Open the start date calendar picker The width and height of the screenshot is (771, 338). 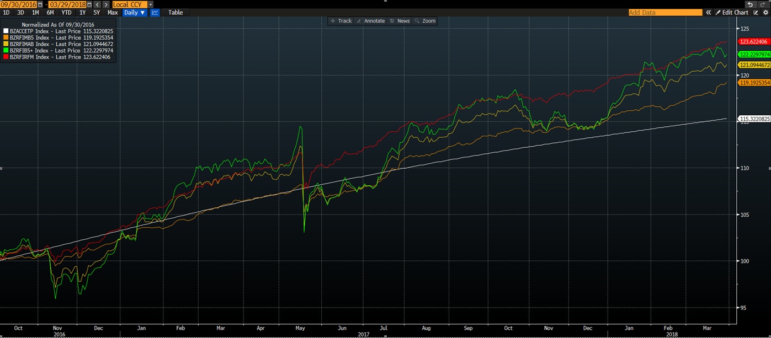pyautogui.click(x=40, y=4)
